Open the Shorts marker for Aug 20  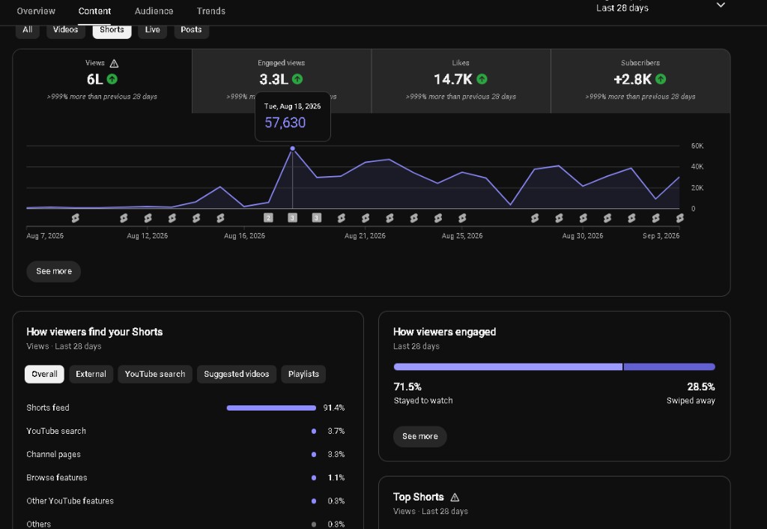[342, 218]
